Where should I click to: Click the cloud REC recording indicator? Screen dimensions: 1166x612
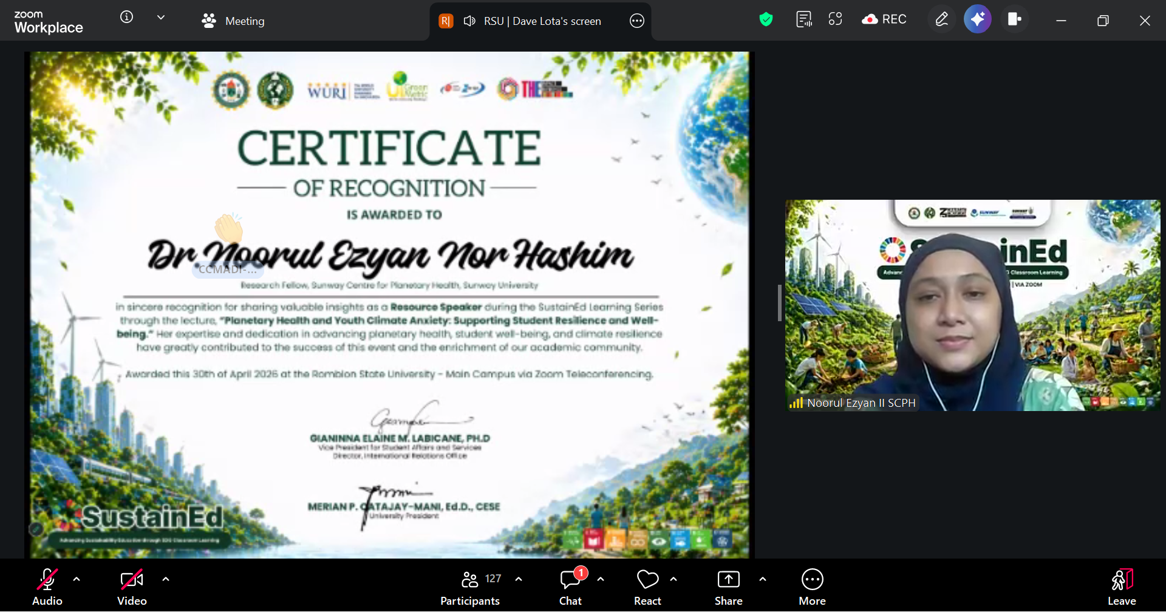(884, 19)
